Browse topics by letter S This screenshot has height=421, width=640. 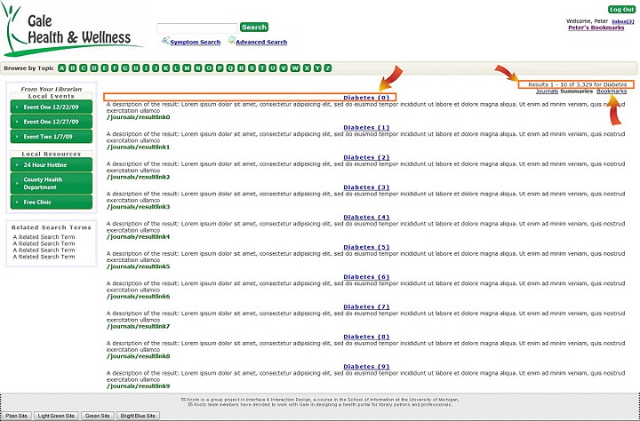252,68
